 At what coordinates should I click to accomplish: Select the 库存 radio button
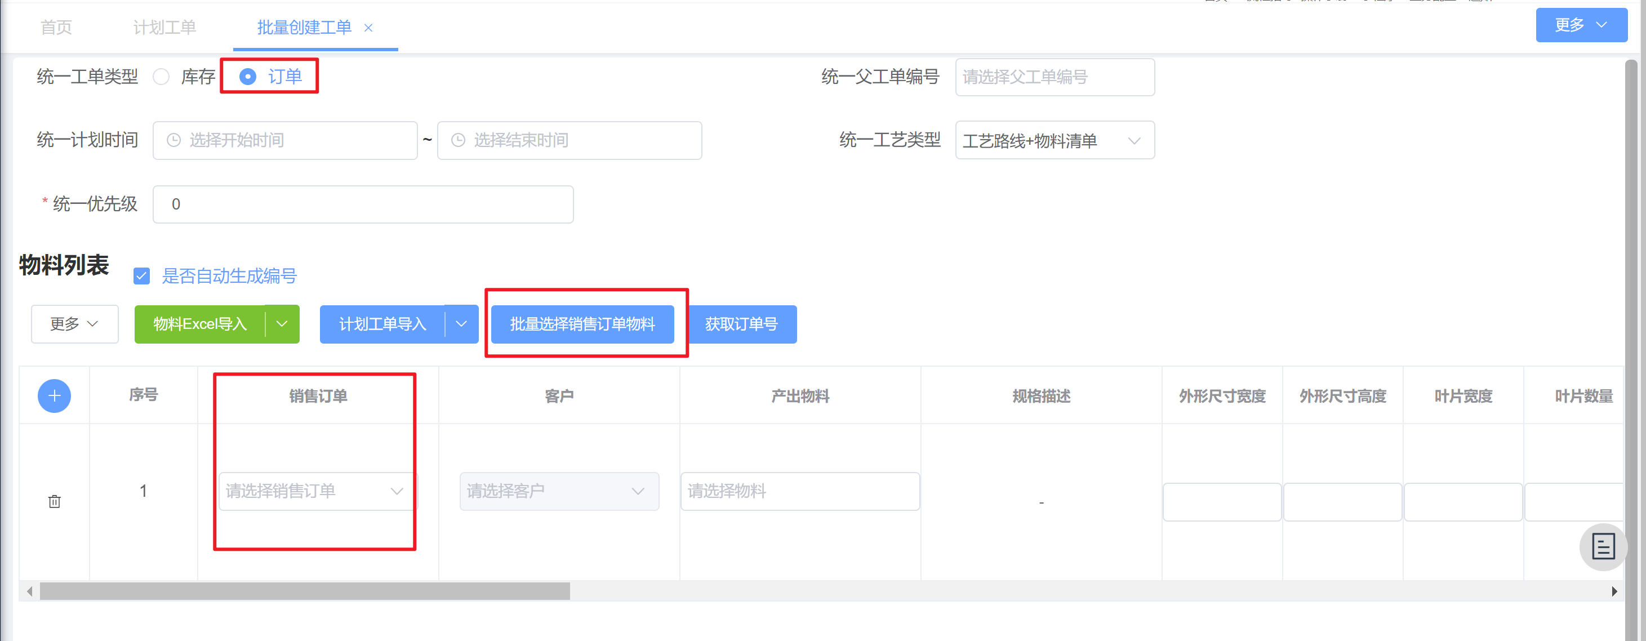click(162, 77)
